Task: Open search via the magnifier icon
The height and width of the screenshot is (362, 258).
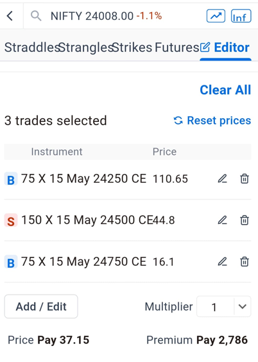Action: pos(36,16)
